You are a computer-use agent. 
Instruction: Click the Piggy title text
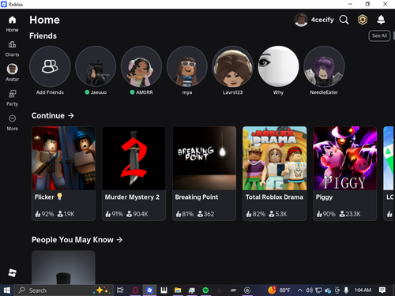324,197
